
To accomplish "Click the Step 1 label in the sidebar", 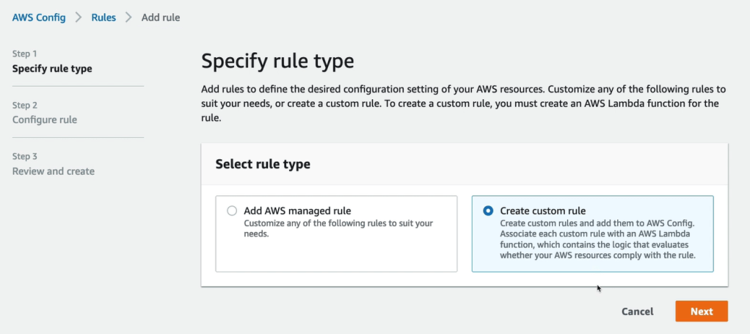I will click(x=25, y=54).
